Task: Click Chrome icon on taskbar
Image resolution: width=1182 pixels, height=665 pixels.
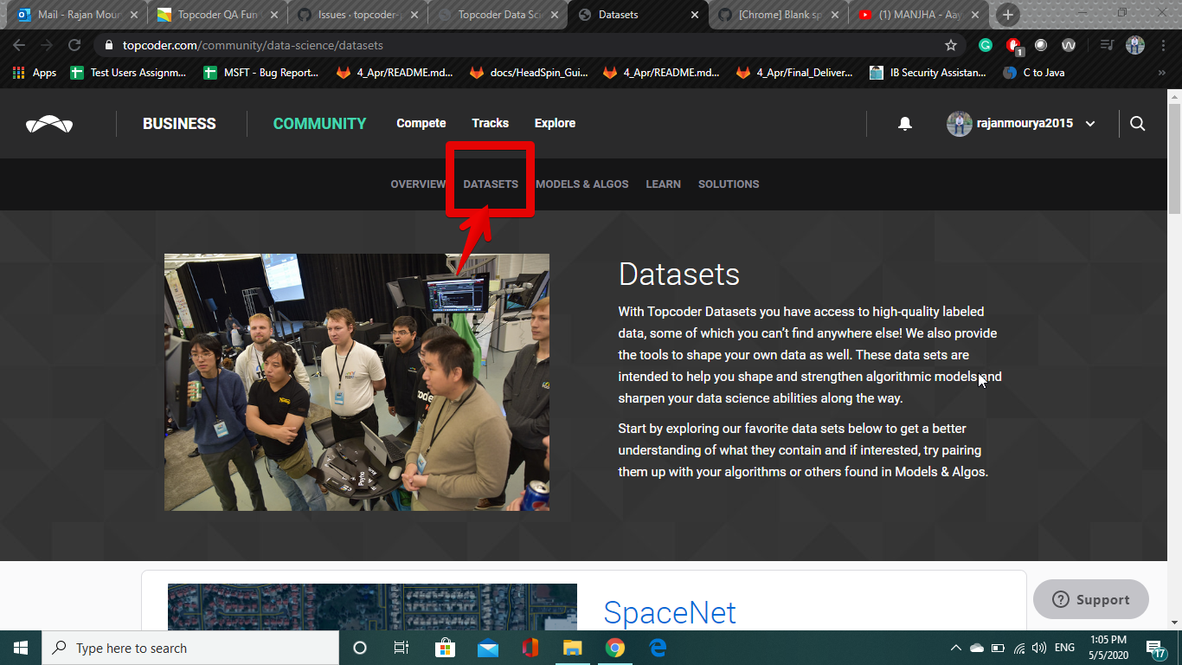Action: 615,648
